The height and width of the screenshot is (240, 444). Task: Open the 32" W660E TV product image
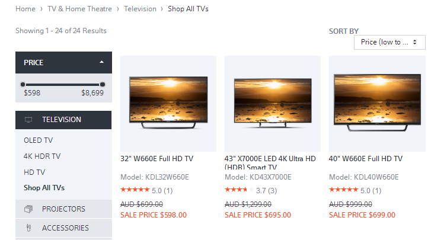click(x=168, y=104)
